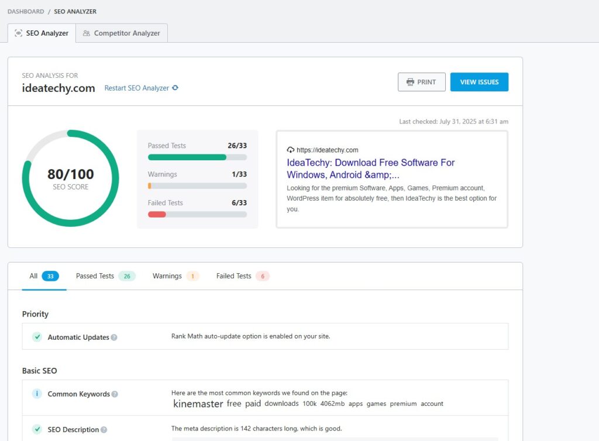The width and height of the screenshot is (599, 441).
Task: Click the '4062mb' keyword
Action: (x=332, y=404)
